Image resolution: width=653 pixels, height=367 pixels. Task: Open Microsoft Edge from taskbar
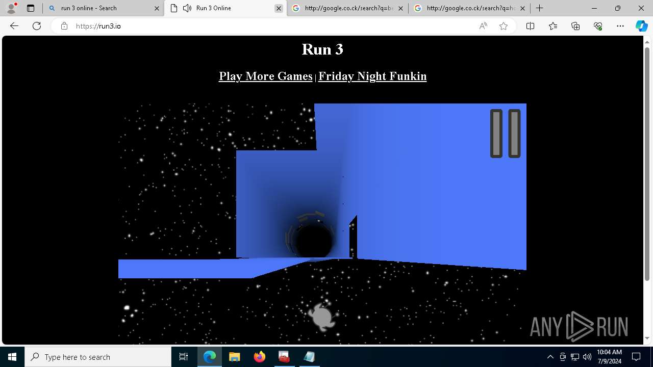pos(210,357)
